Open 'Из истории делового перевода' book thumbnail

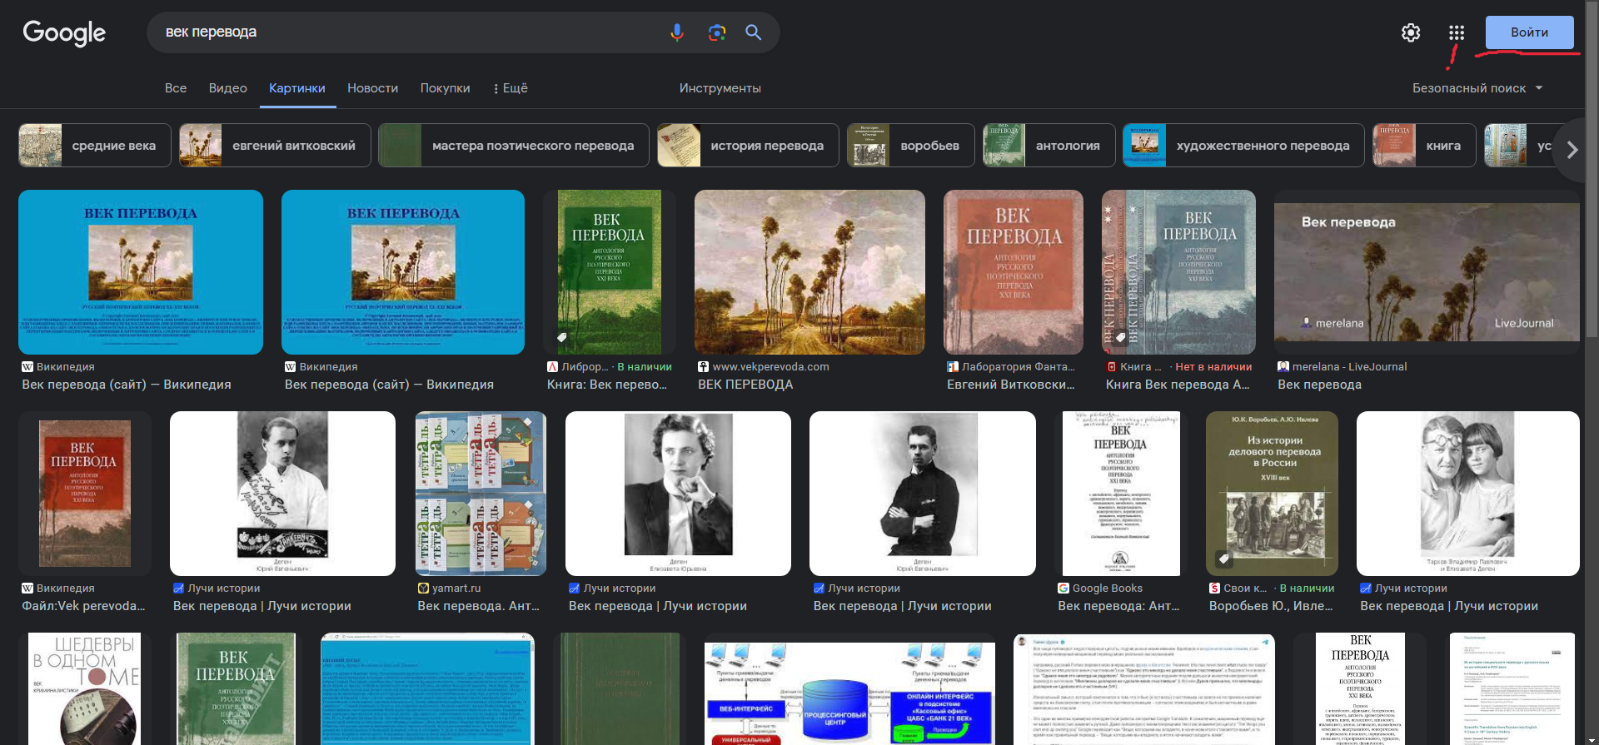point(1272,494)
